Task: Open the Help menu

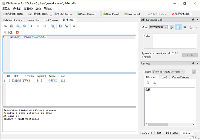Action: click(x=48, y=9)
